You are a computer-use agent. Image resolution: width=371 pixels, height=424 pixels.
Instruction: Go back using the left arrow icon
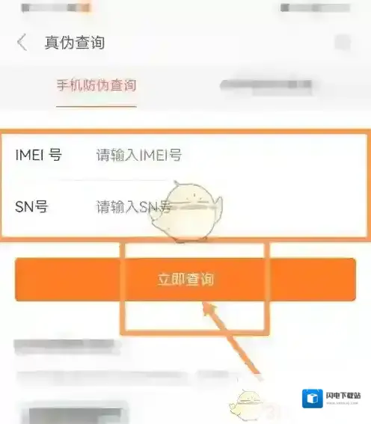tap(22, 42)
